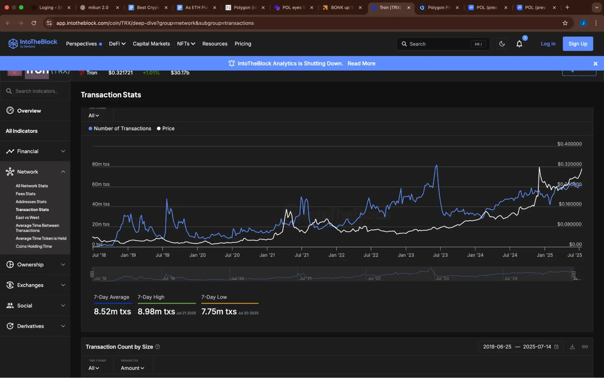Screen dimensions: 604x378
Task: Open the Amount parameter dropdown
Action: pyautogui.click(x=132, y=368)
